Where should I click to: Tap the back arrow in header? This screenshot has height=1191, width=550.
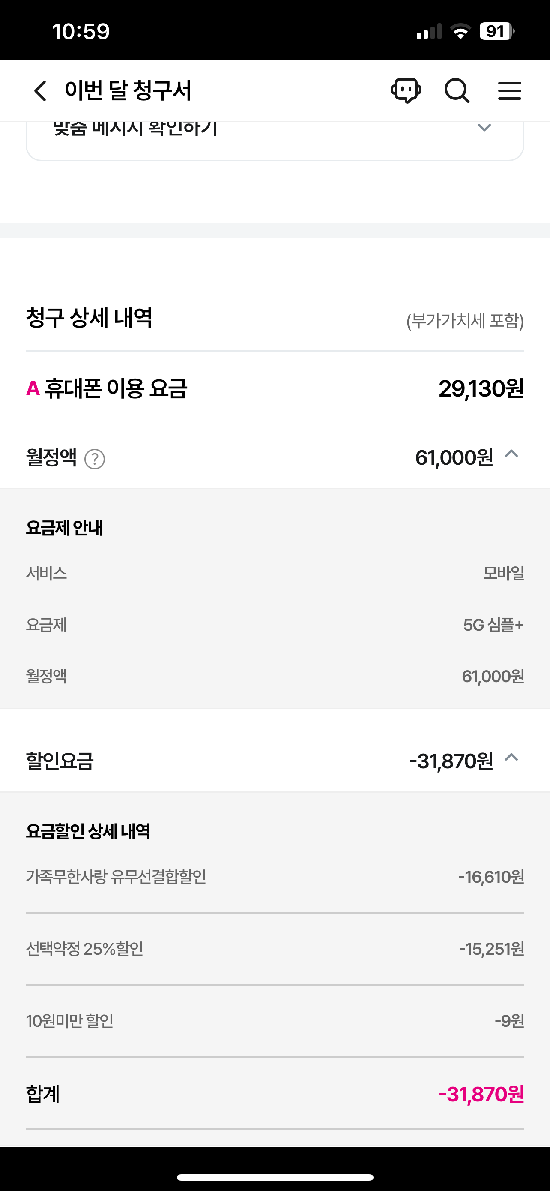click(x=41, y=90)
